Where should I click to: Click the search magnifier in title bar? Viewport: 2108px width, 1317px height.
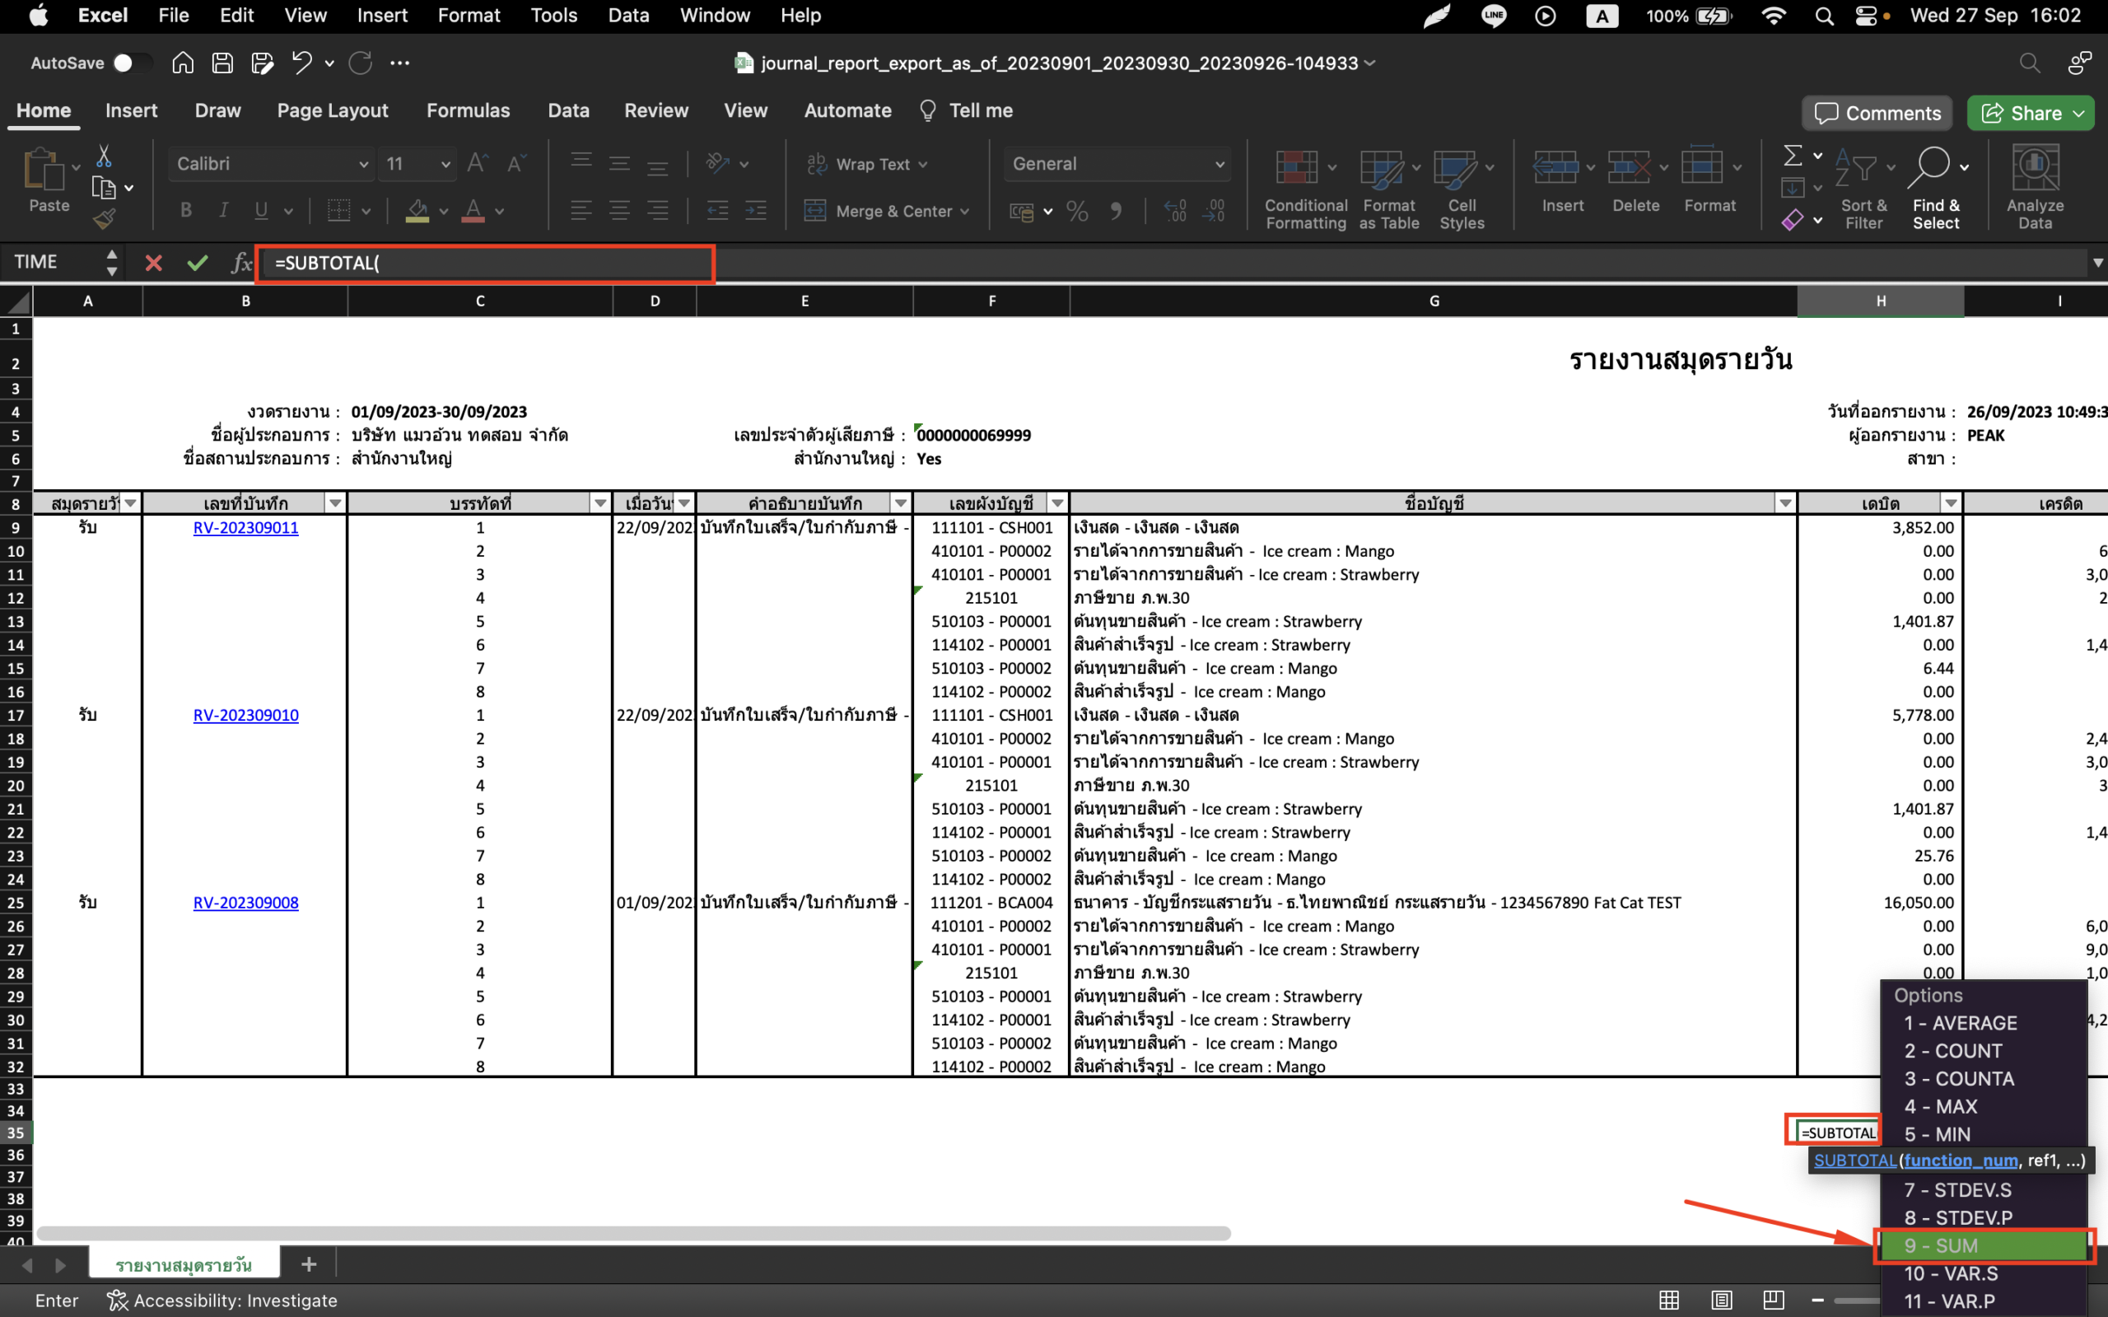coord(2030,63)
